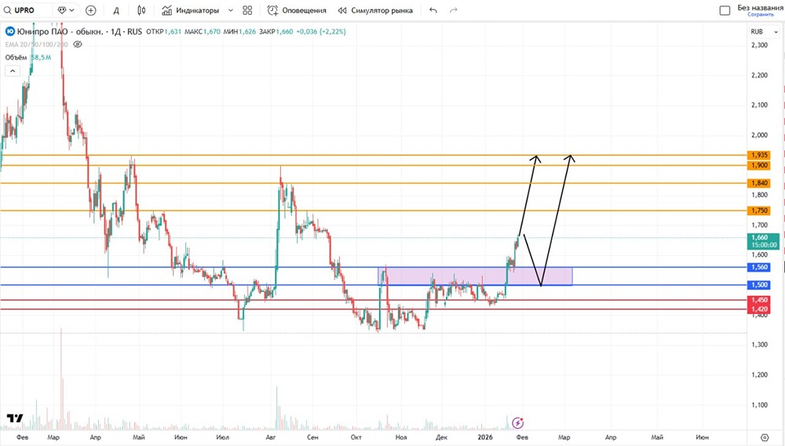
Task: Open the layout grid templates icon
Action: 247,11
